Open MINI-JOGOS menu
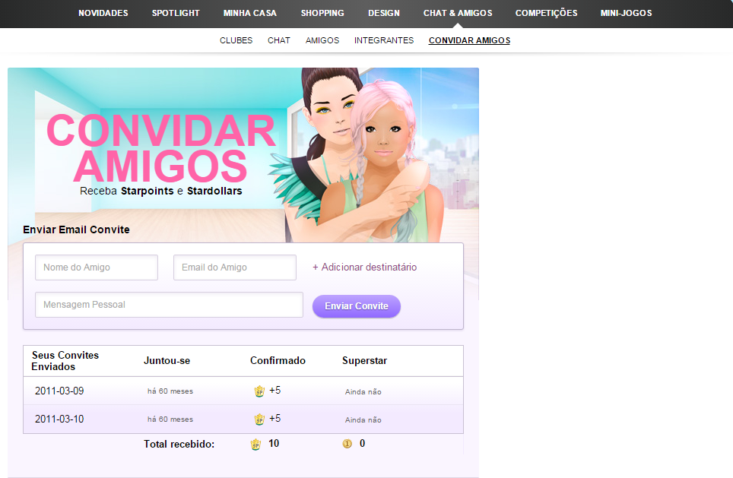 tap(626, 13)
